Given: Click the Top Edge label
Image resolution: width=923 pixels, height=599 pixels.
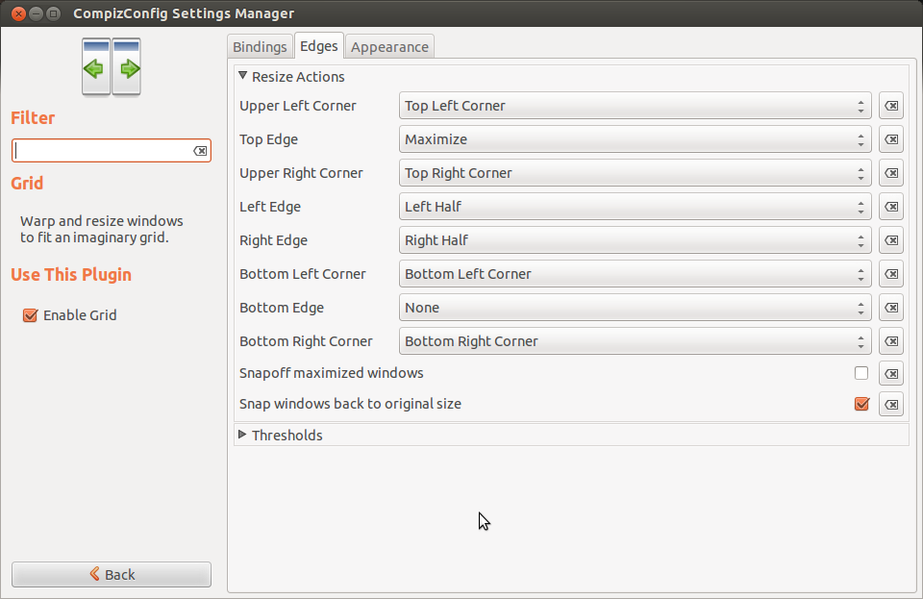Looking at the screenshot, I should click(268, 139).
